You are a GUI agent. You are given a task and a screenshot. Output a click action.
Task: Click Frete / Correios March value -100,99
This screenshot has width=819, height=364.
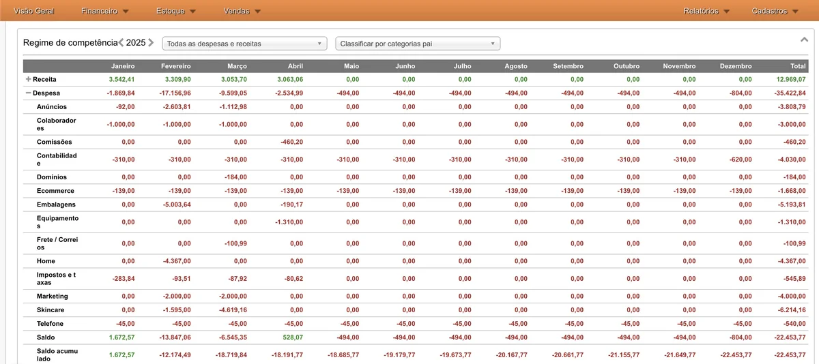[x=235, y=243]
